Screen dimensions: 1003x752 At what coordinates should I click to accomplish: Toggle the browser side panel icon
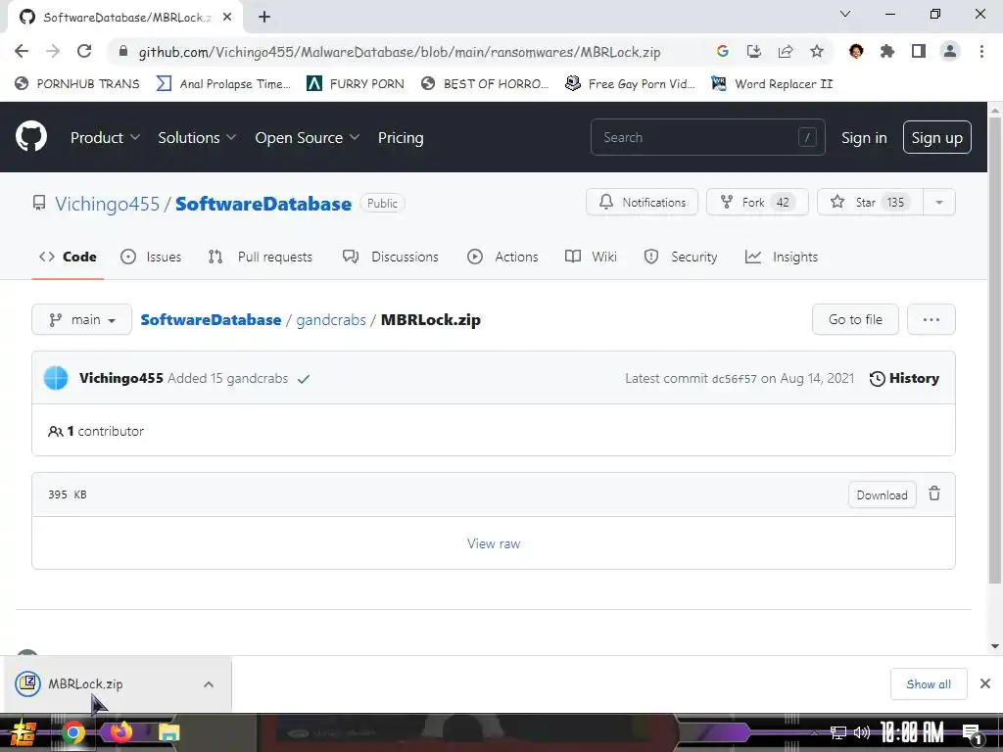pos(919,51)
